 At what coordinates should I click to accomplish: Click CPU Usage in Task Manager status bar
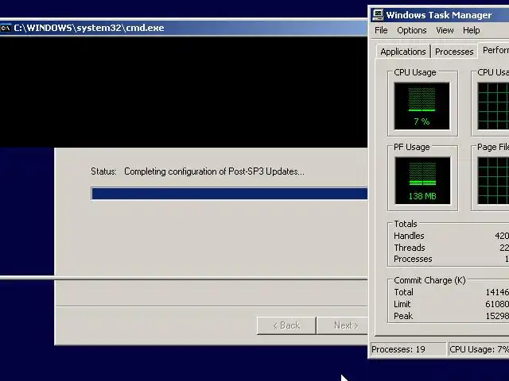pos(479,349)
